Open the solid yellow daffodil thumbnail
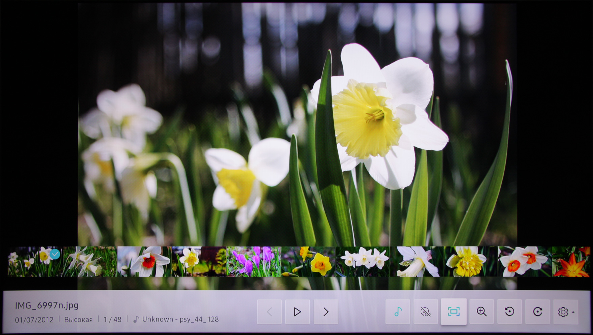This screenshot has height=335, width=593. (x=308, y=262)
